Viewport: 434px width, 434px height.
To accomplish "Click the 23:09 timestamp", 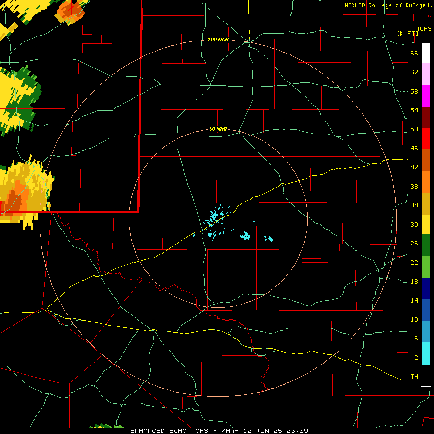I will point(297,431).
